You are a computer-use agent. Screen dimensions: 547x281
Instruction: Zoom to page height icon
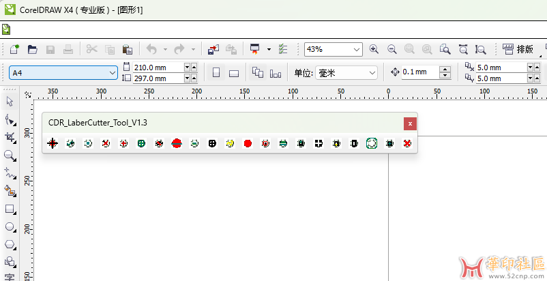481,50
